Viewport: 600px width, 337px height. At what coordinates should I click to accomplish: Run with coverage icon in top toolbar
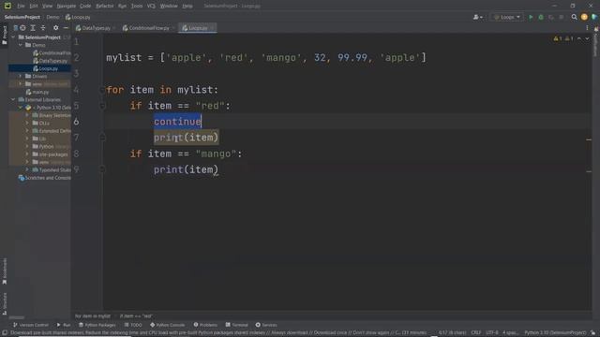point(551,17)
